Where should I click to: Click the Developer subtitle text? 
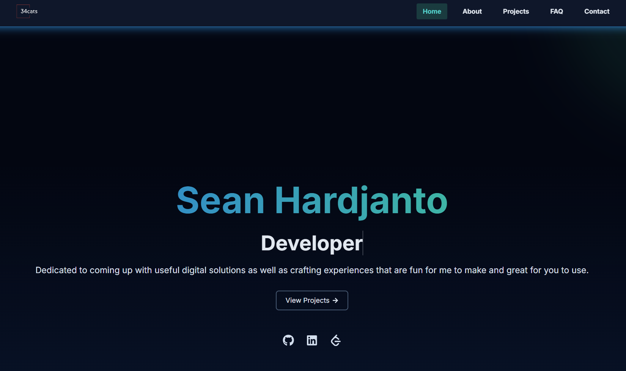click(x=311, y=243)
